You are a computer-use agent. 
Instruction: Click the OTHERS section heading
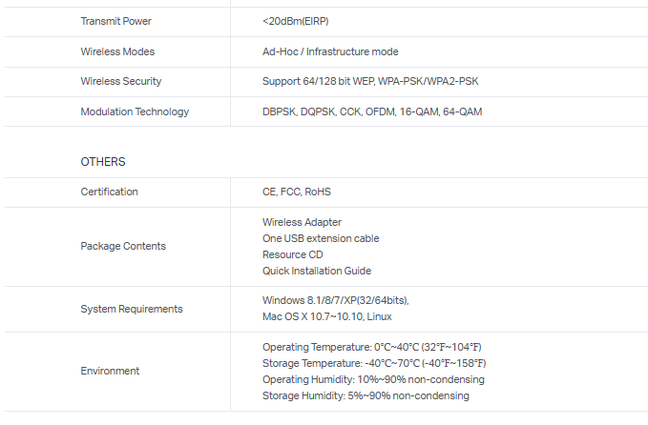tap(103, 162)
